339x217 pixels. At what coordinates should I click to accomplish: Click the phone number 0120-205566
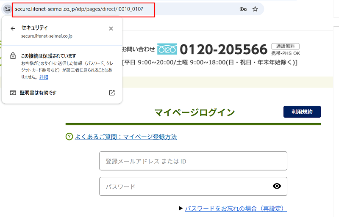tap(224, 49)
